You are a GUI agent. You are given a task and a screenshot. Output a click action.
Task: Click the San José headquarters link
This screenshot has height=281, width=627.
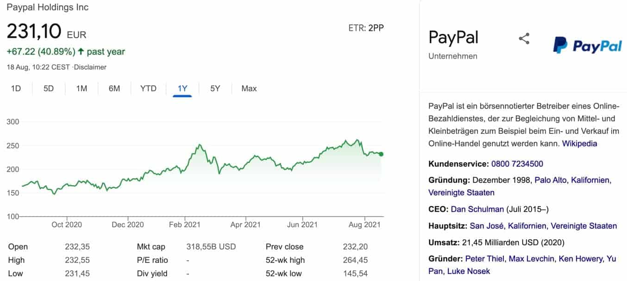[x=486, y=226]
